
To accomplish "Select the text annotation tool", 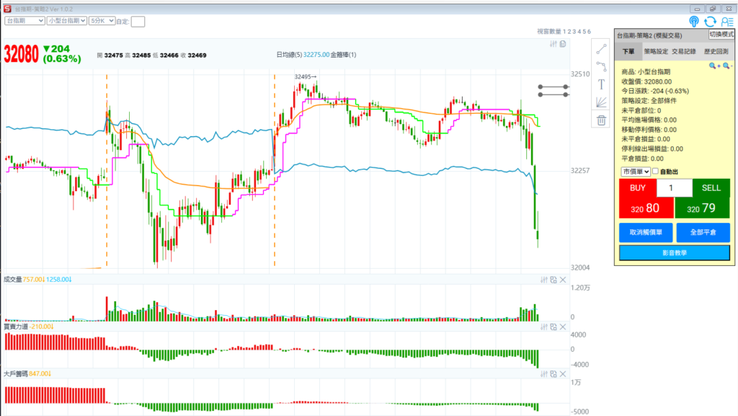I will (x=601, y=84).
